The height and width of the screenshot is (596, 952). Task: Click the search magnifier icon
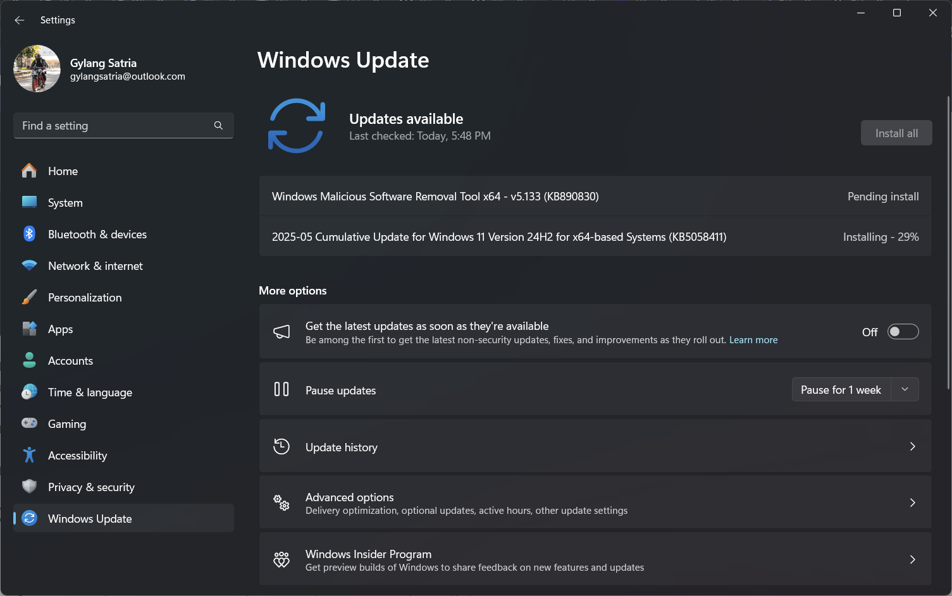(218, 125)
